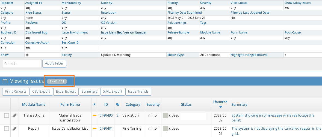The height and width of the screenshot is (137, 322).
Task: Open summary about cancelled reason not displaying
Action: [276, 131]
